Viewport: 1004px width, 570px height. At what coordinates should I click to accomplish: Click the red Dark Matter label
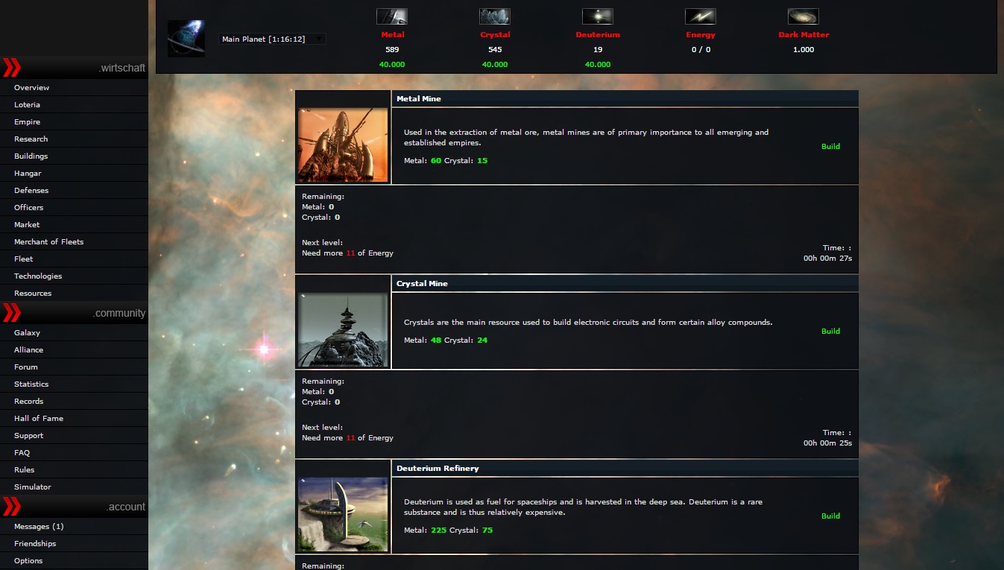pos(803,35)
